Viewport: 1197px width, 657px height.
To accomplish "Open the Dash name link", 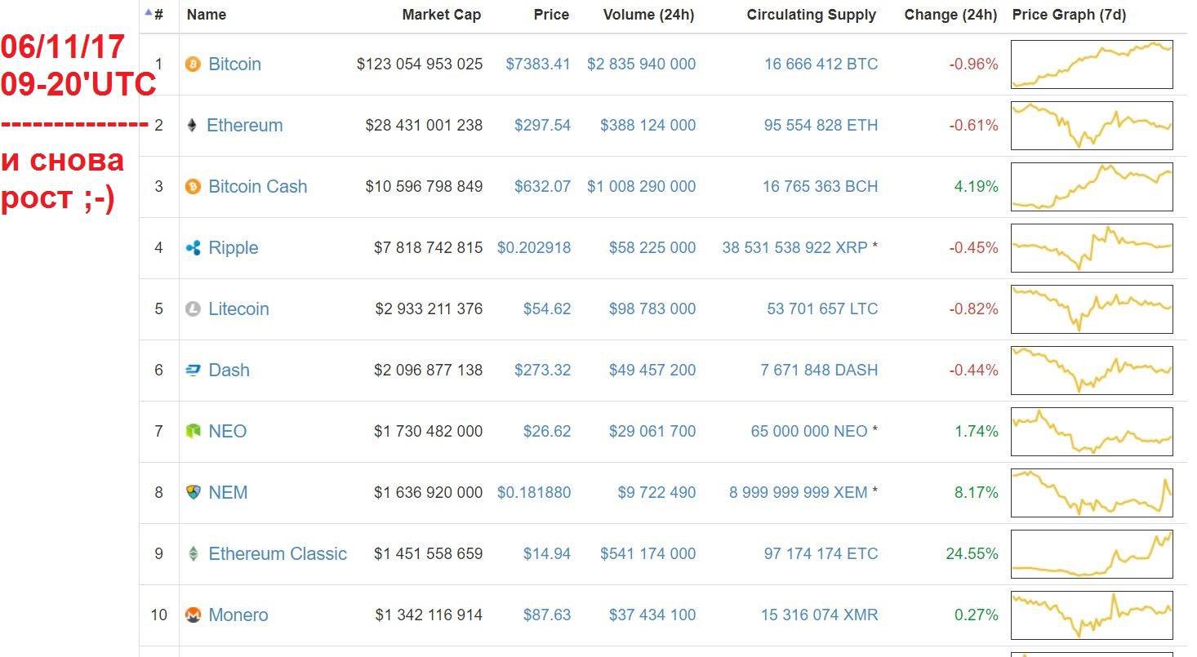I will (229, 370).
